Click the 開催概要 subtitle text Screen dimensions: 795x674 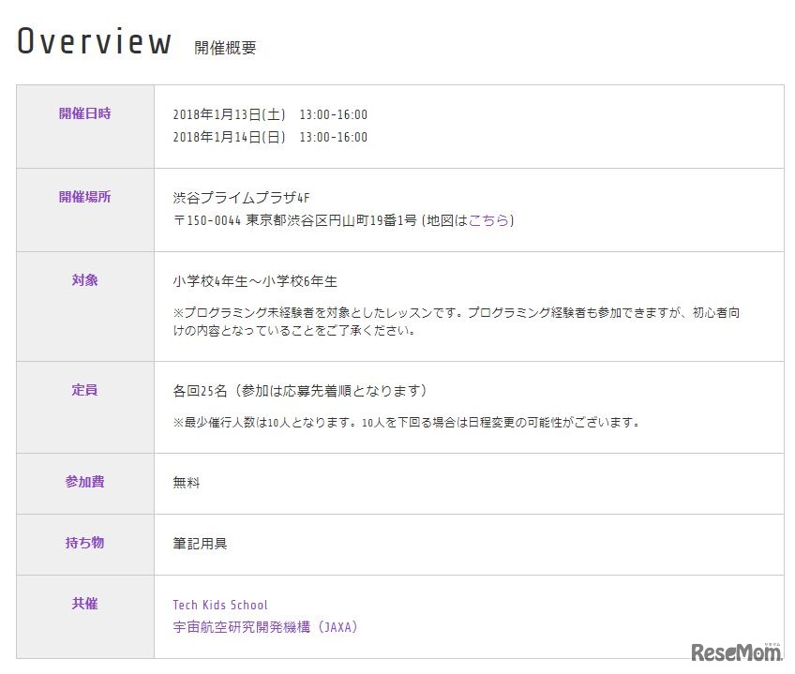[x=225, y=48]
